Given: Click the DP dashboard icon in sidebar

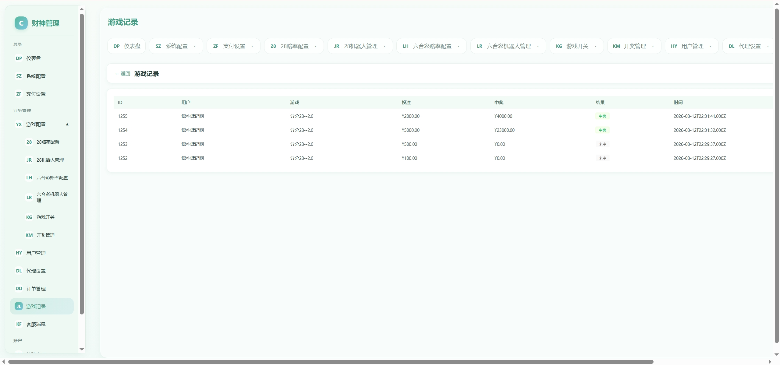Looking at the screenshot, I should [x=19, y=58].
